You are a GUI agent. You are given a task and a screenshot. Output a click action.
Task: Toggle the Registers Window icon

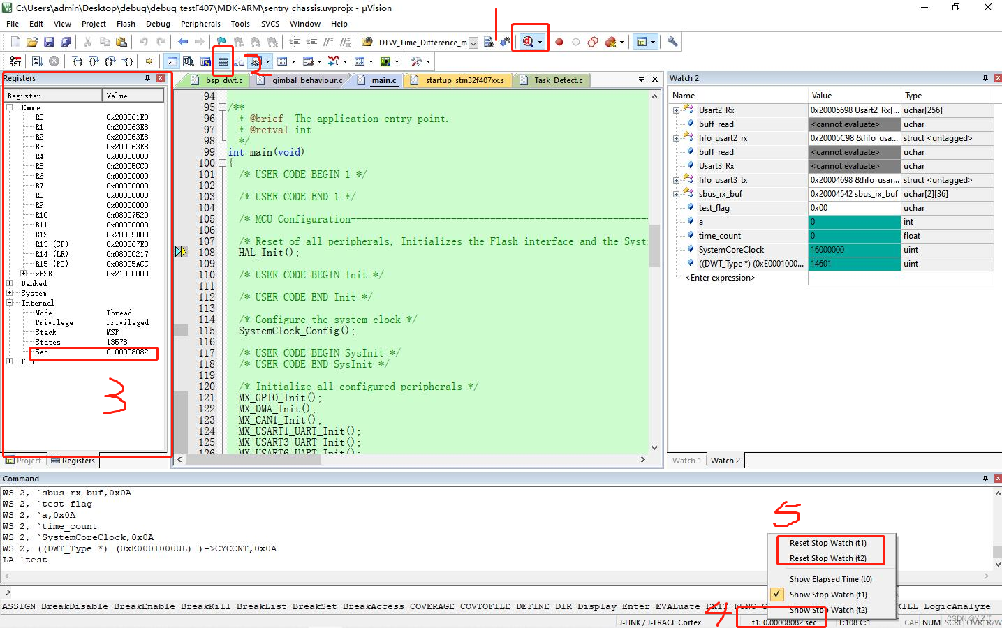pos(223,61)
